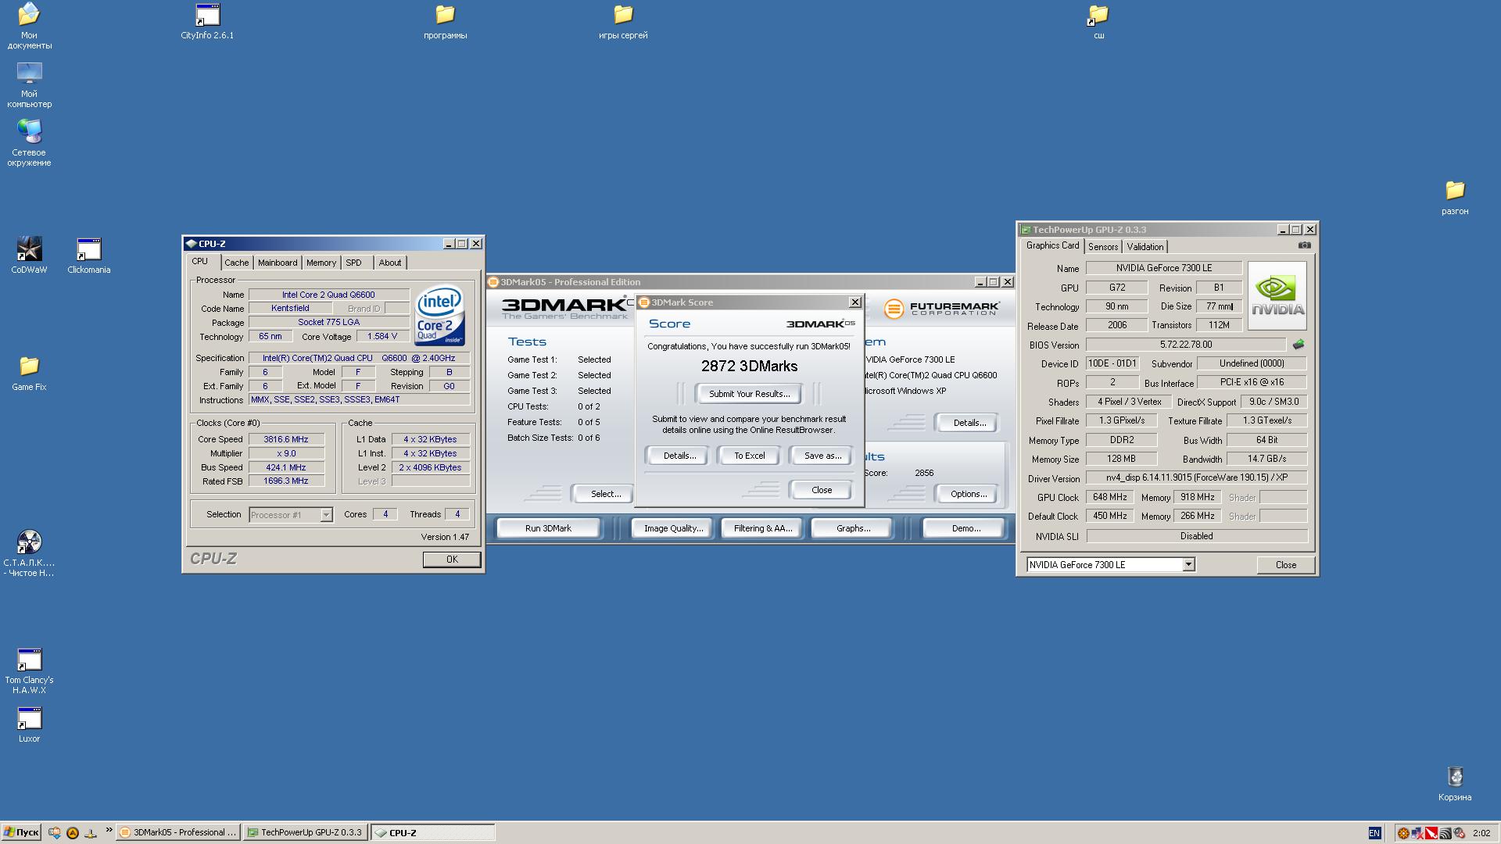Image resolution: width=1501 pixels, height=844 pixels.
Task: Click the 2872 3DMarks score text
Action: coord(749,367)
